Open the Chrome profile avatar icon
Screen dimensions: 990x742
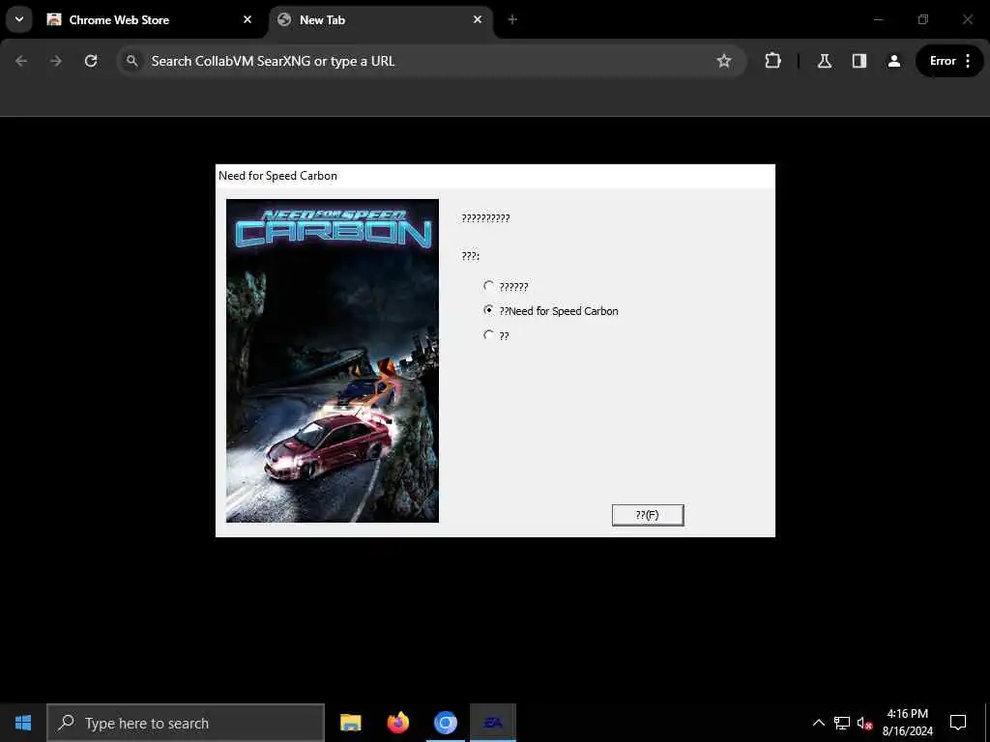894,61
